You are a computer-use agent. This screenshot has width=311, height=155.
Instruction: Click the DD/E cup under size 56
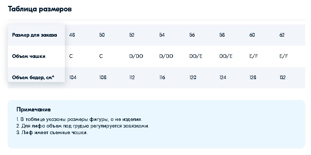click(196, 56)
